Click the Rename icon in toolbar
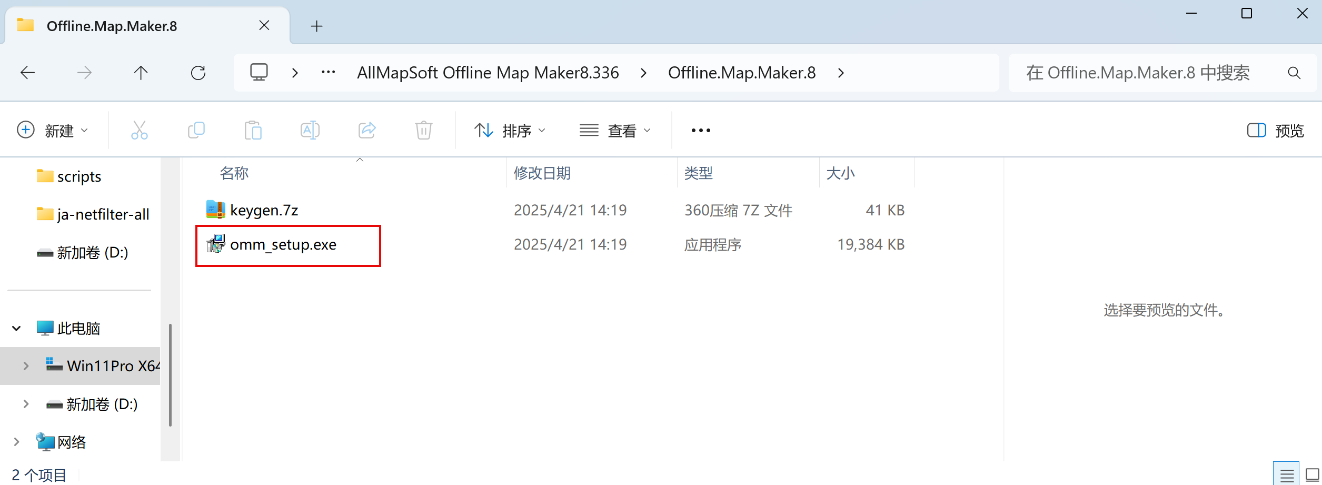The image size is (1322, 485). click(x=310, y=130)
